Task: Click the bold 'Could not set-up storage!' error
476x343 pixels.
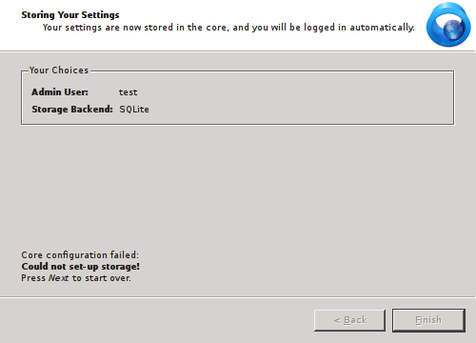Action: [x=81, y=267]
